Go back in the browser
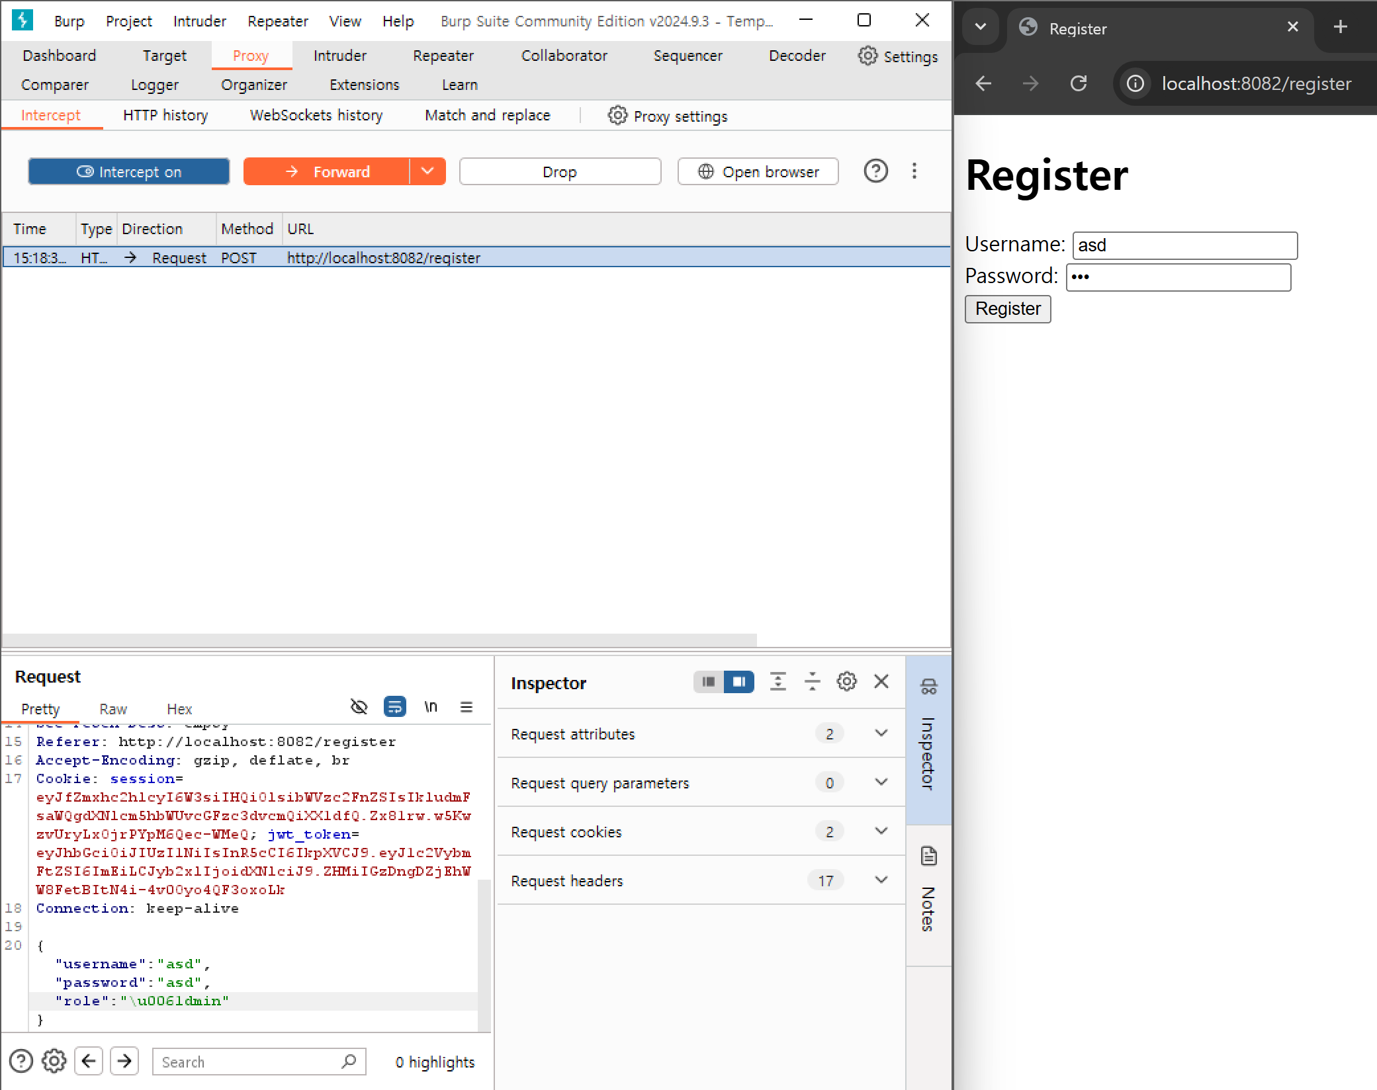The width and height of the screenshot is (1377, 1090). (984, 83)
